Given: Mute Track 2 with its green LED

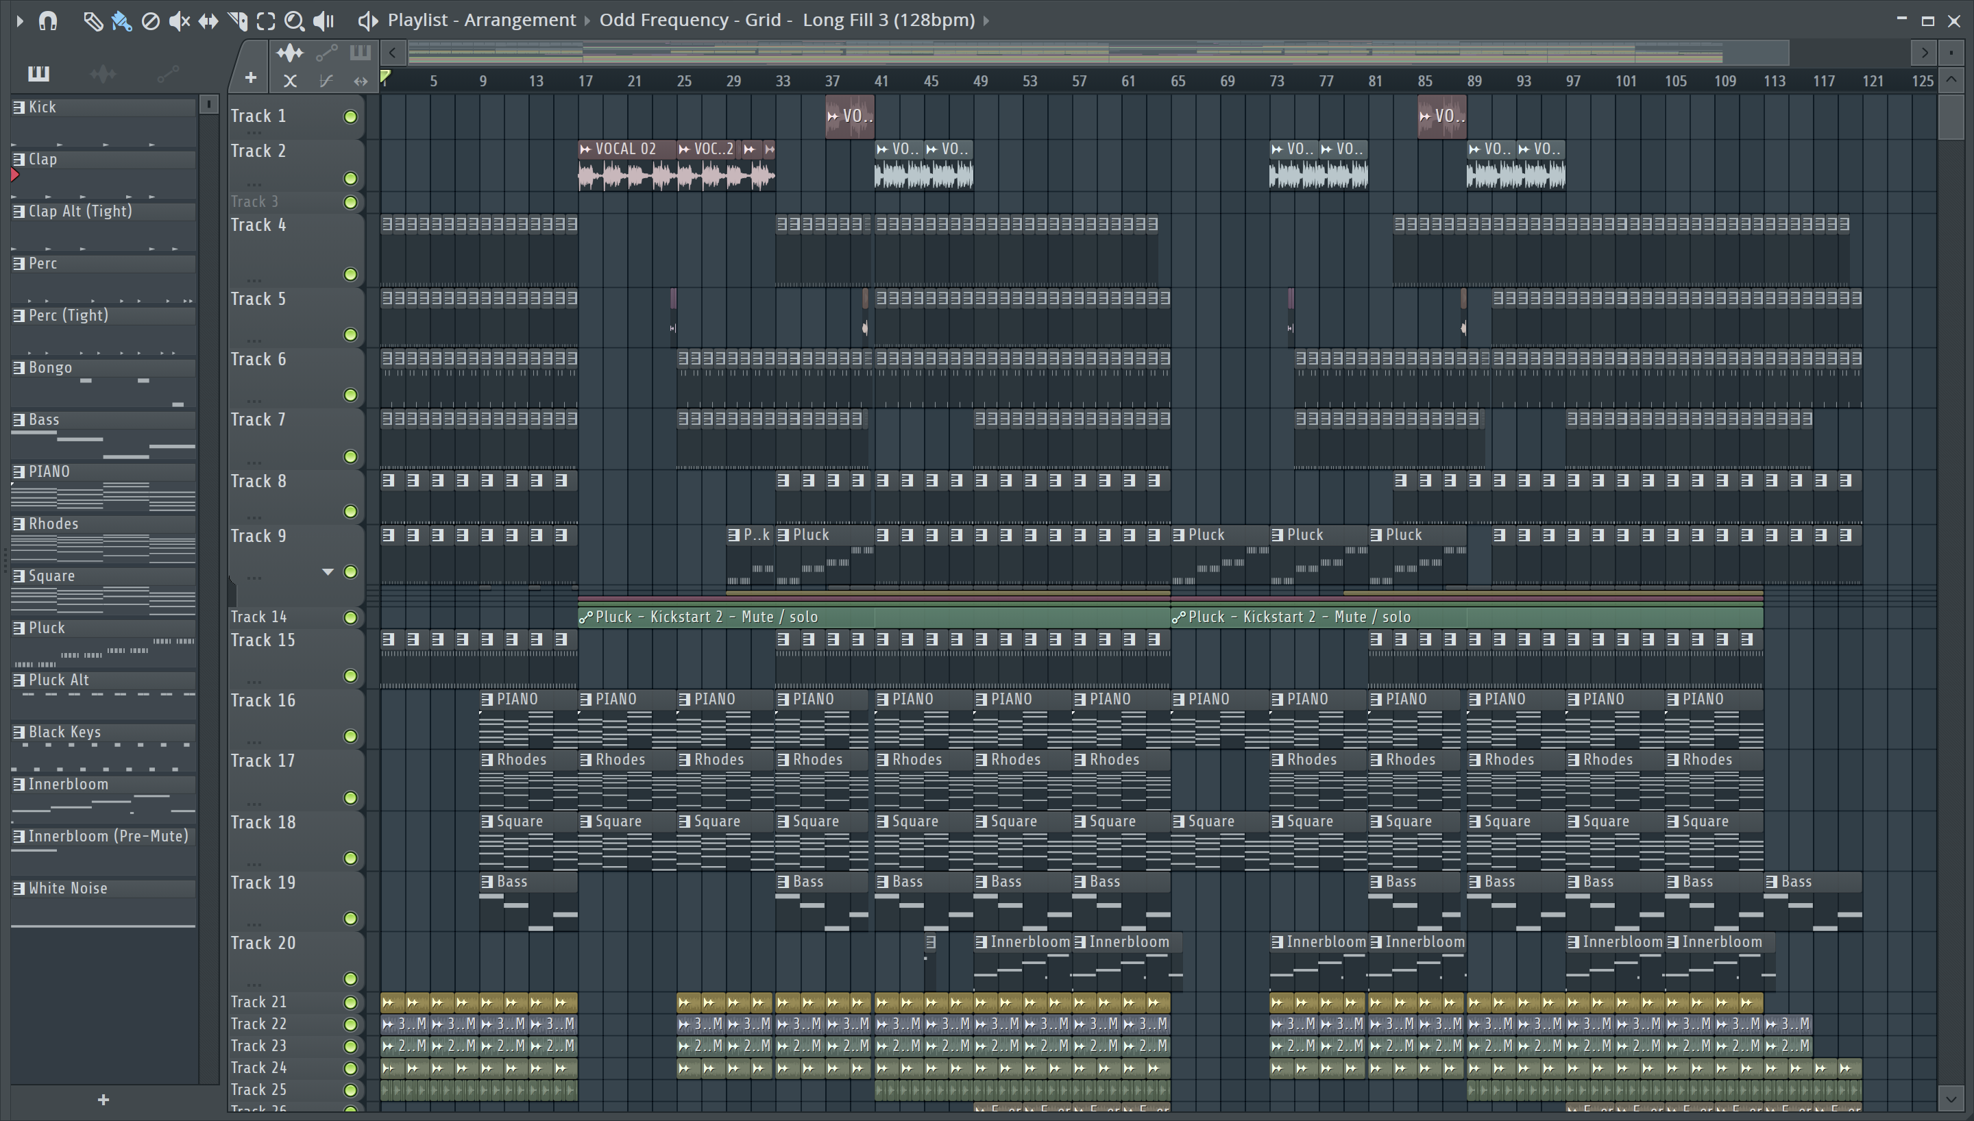Looking at the screenshot, I should point(350,179).
